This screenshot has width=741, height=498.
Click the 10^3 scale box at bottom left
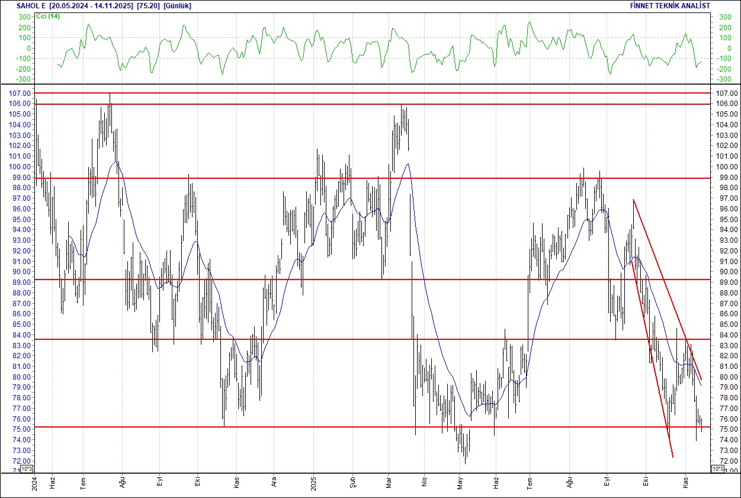tap(27, 468)
